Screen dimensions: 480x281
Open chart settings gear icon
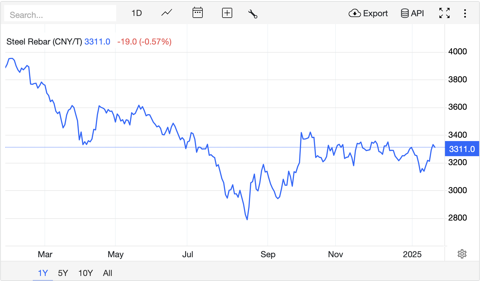pos(462,254)
